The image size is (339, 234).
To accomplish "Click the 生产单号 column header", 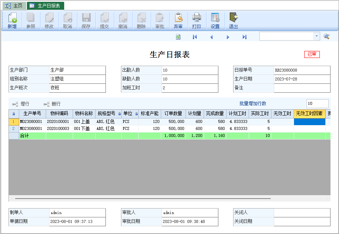I will (x=32, y=114).
